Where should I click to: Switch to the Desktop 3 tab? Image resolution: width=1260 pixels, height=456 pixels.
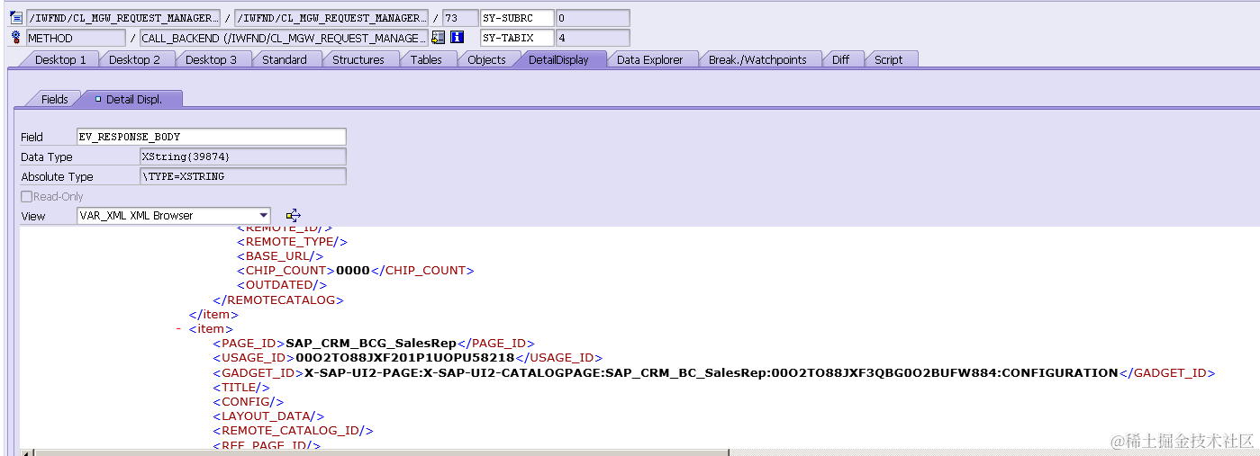212,59
